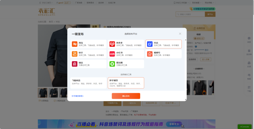Screen dimensions: 254x129
Task: Select the 淘宝 platform card
Action: (x=88, y=44)
